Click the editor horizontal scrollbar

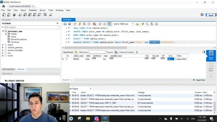(x=96, y=47)
